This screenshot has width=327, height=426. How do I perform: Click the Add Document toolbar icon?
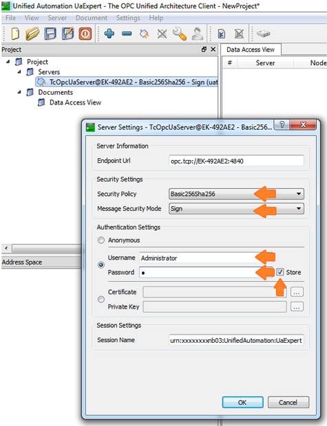[222, 34]
